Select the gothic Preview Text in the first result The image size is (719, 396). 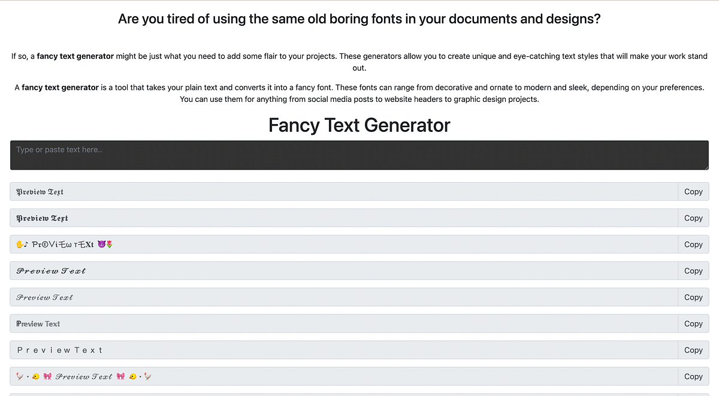coord(39,191)
